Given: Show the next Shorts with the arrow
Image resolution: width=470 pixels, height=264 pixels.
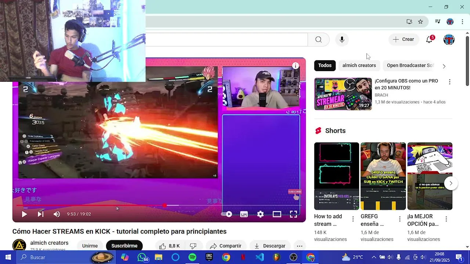Looking at the screenshot, I should click(x=451, y=183).
